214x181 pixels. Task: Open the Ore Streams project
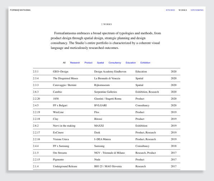pos(107,153)
